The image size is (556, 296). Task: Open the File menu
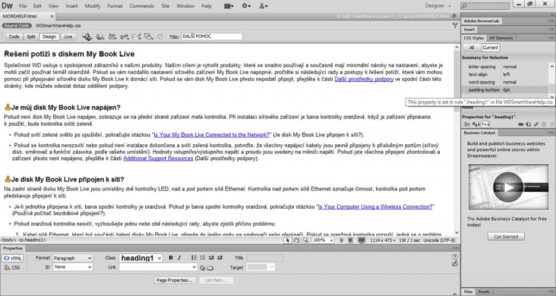pyautogui.click(x=23, y=6)
